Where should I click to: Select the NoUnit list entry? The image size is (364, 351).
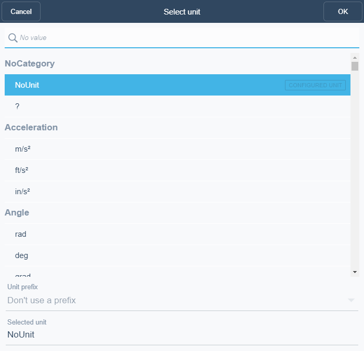point(178,85)
